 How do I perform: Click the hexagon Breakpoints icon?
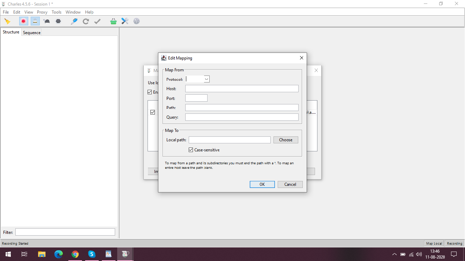58,21
